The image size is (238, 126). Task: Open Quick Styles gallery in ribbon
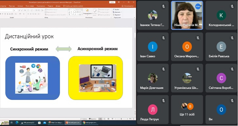tap(94, 12)
